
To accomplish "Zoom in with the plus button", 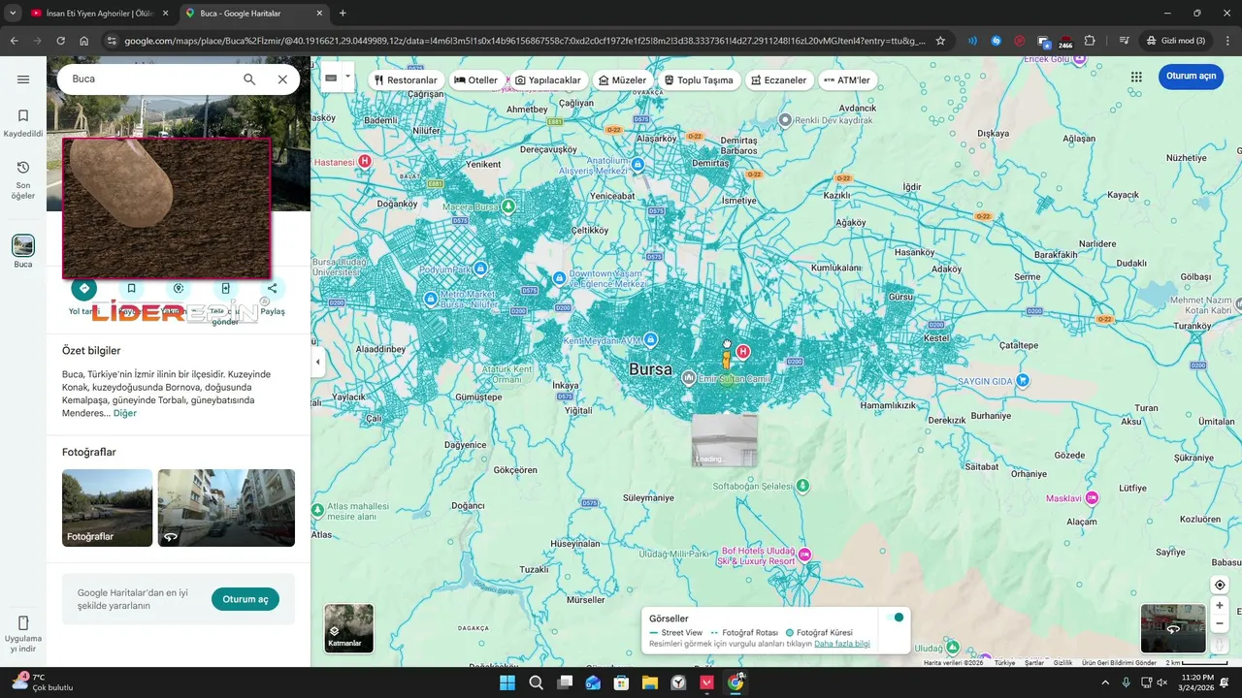I will (x=1220, y=605).
